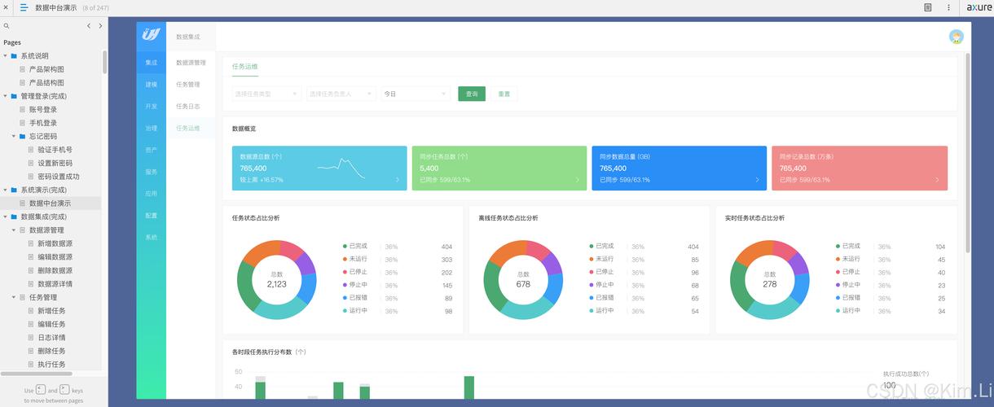This screenshot has height=407, width=994.
Task: Click the search magnifier in Pages panel
Action: pos(7,26)
